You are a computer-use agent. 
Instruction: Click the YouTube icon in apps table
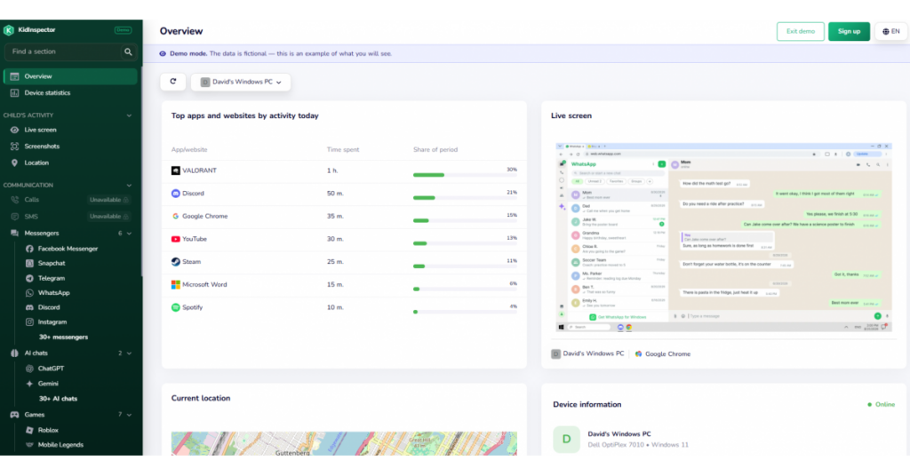pos(175,239)
